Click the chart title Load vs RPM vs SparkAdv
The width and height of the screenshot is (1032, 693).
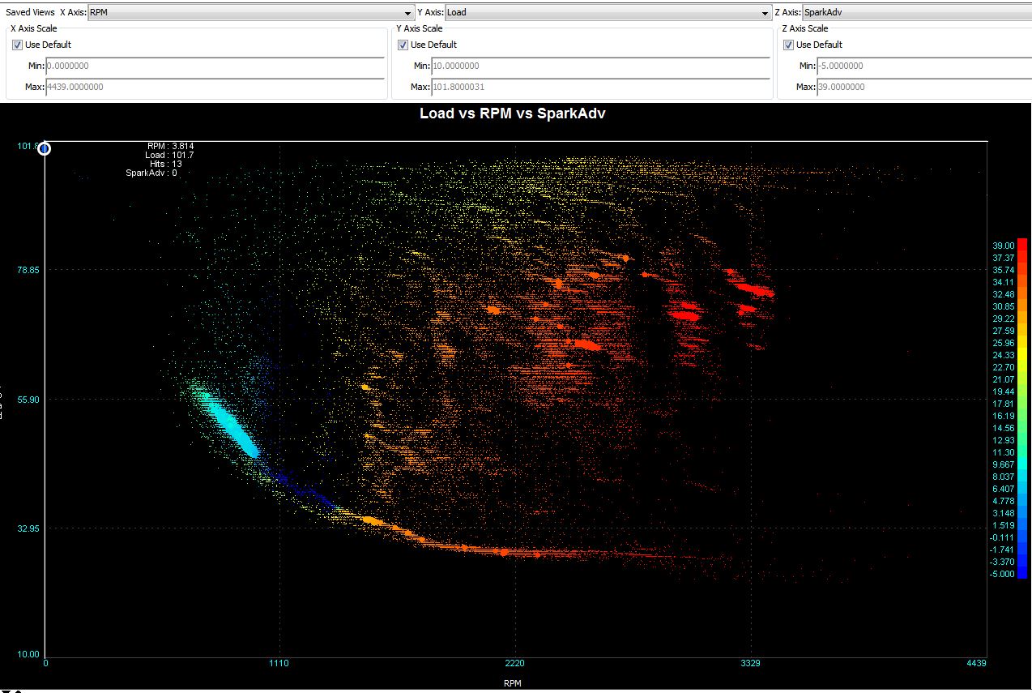coord(512,113)
